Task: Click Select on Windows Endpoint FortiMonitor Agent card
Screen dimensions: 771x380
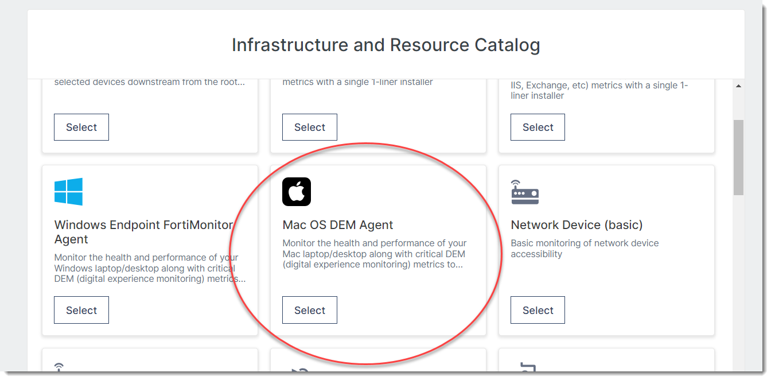Action: [81, 309]
